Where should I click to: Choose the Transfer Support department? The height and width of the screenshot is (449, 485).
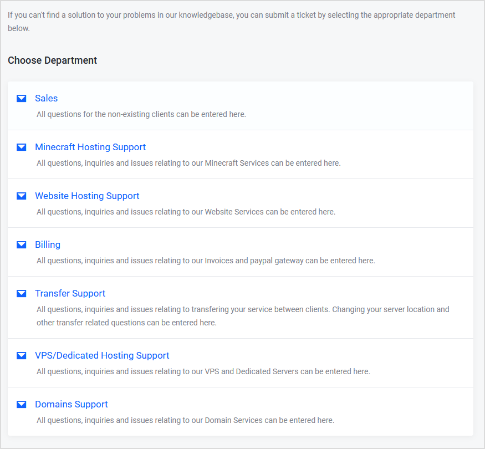click(x=70, y=293)
